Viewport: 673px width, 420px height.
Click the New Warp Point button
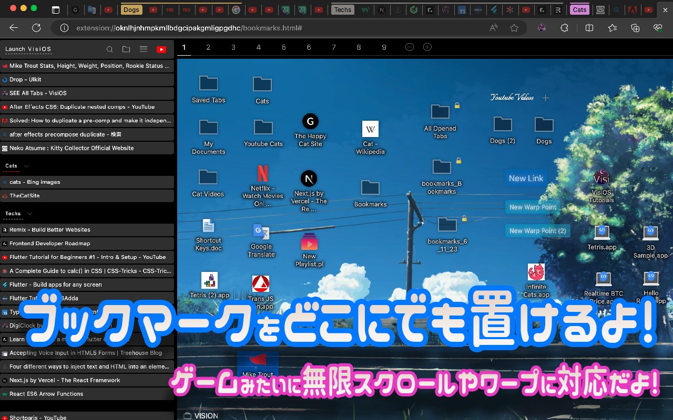click(533, 207)
